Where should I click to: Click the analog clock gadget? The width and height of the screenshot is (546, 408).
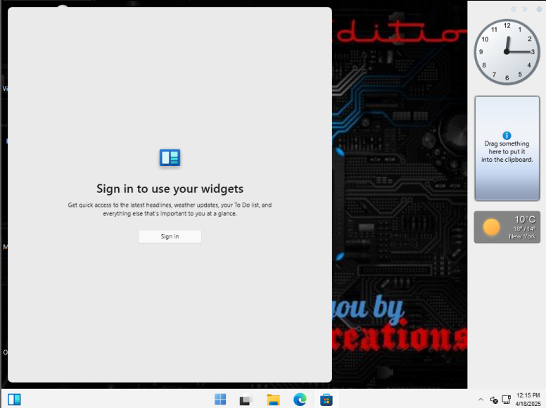(x=507, y=52)
